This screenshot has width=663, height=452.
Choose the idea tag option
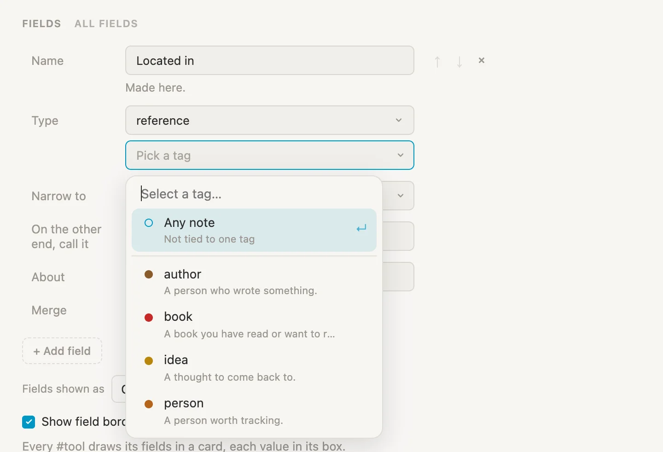254,368
